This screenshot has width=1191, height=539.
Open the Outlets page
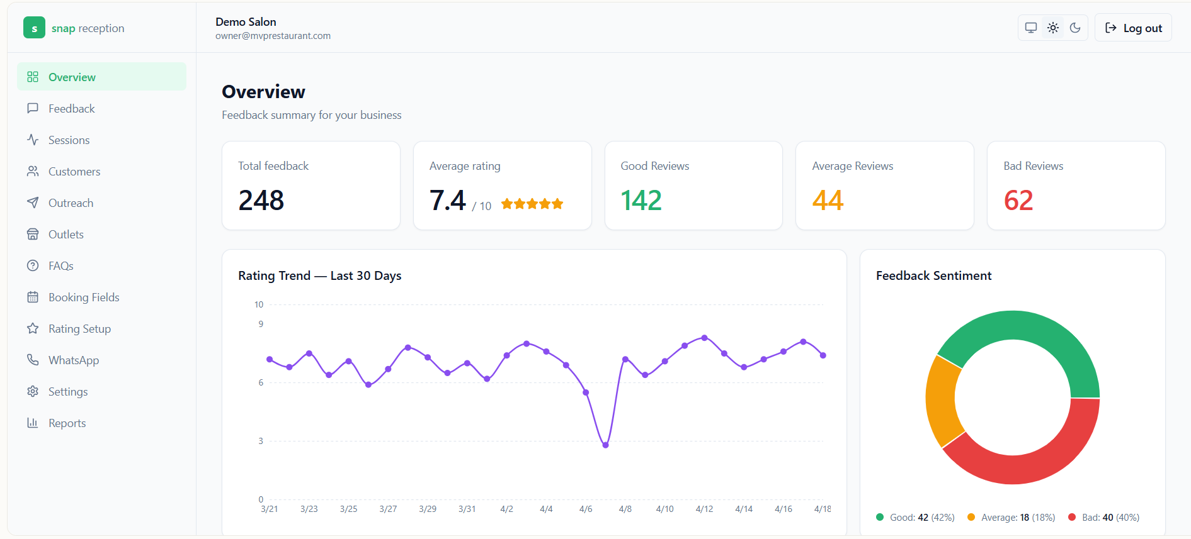pyautogui.click(x=101, y=234)
